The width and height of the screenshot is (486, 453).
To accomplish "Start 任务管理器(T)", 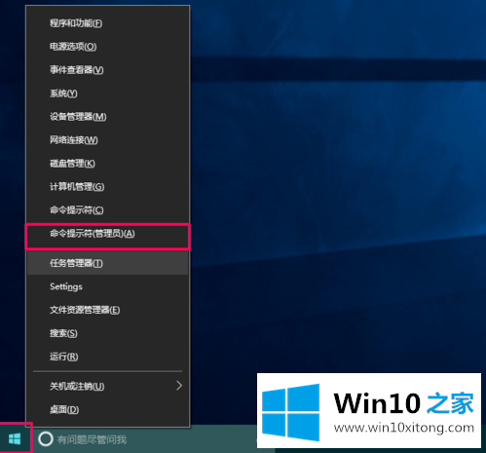I will (107, 263).
